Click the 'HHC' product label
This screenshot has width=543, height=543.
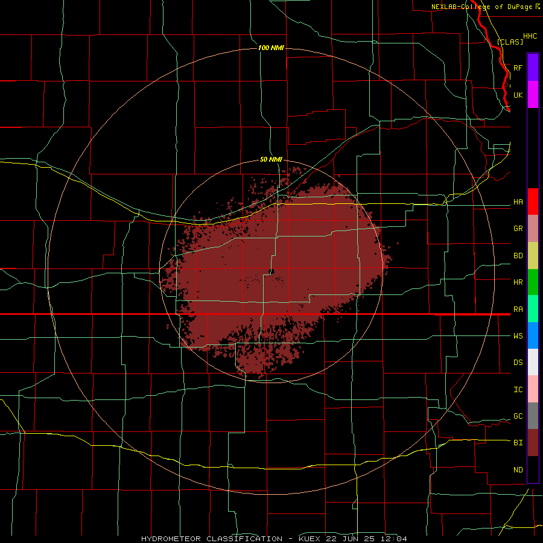pyautogui.click(x=530, y=36)
